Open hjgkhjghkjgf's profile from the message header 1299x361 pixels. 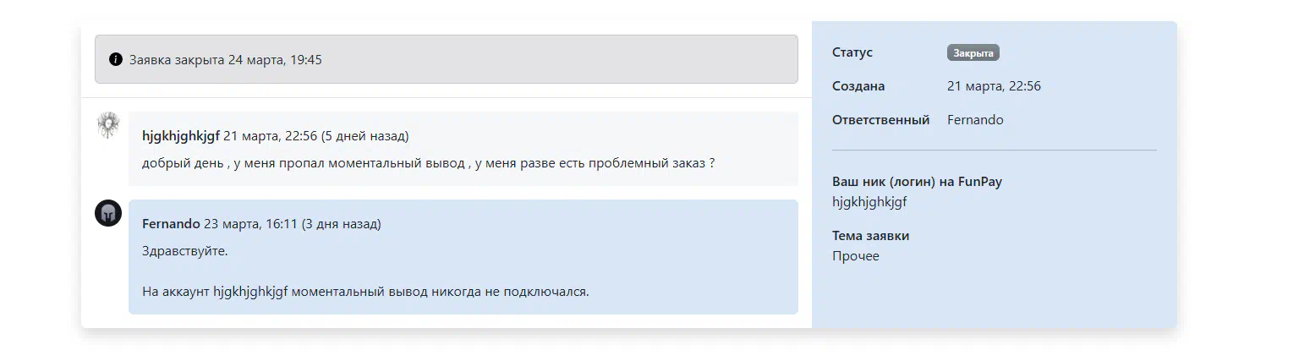click(x=181, y=136)
